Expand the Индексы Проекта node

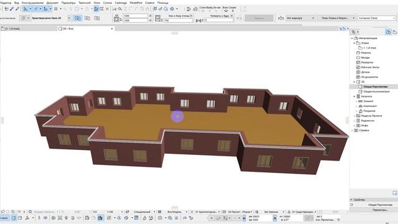354,116
